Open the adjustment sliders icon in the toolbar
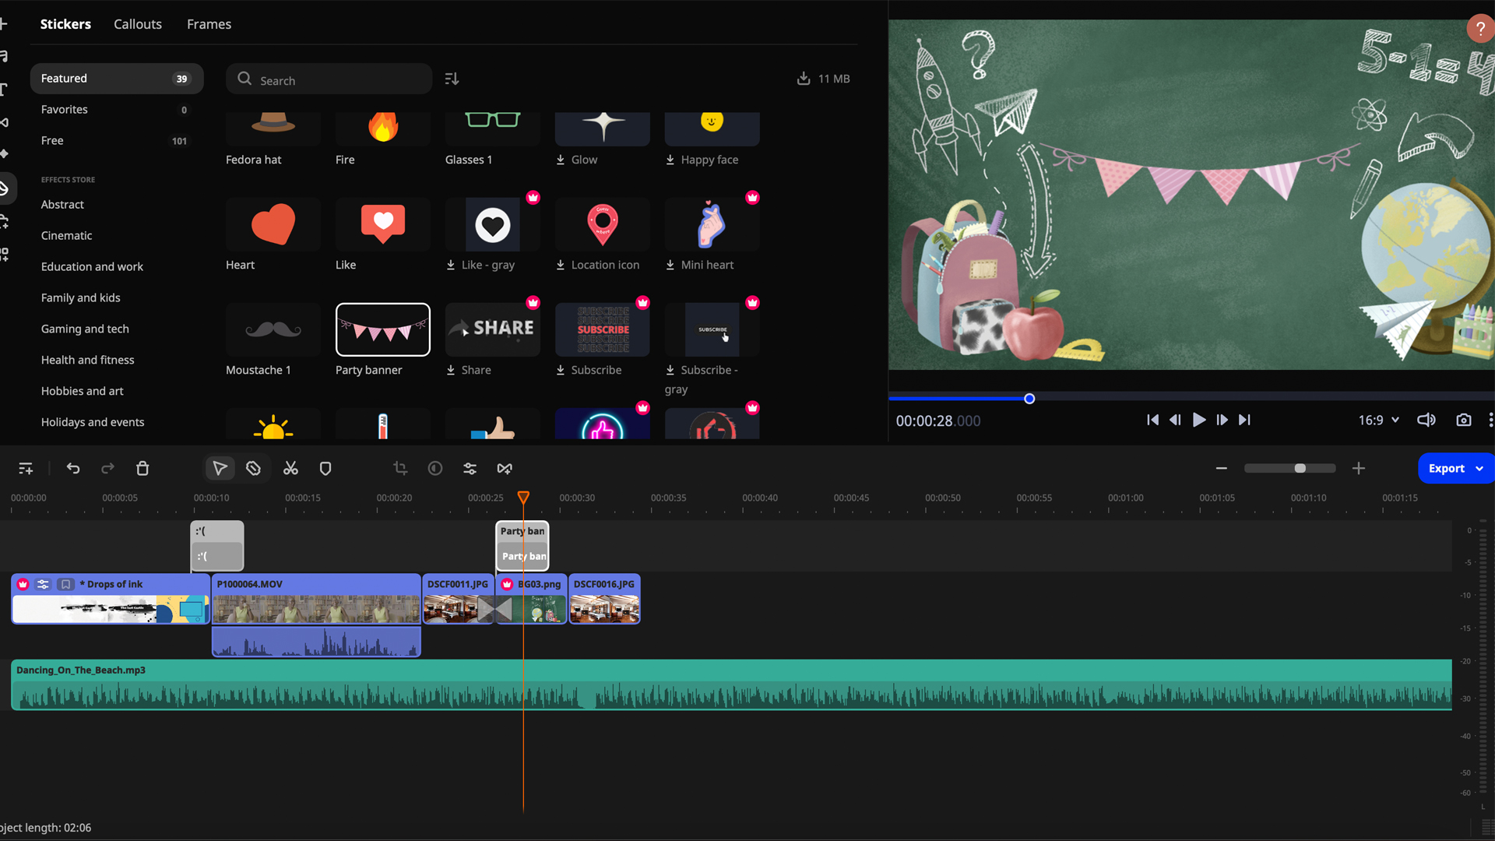 (470, 468)
